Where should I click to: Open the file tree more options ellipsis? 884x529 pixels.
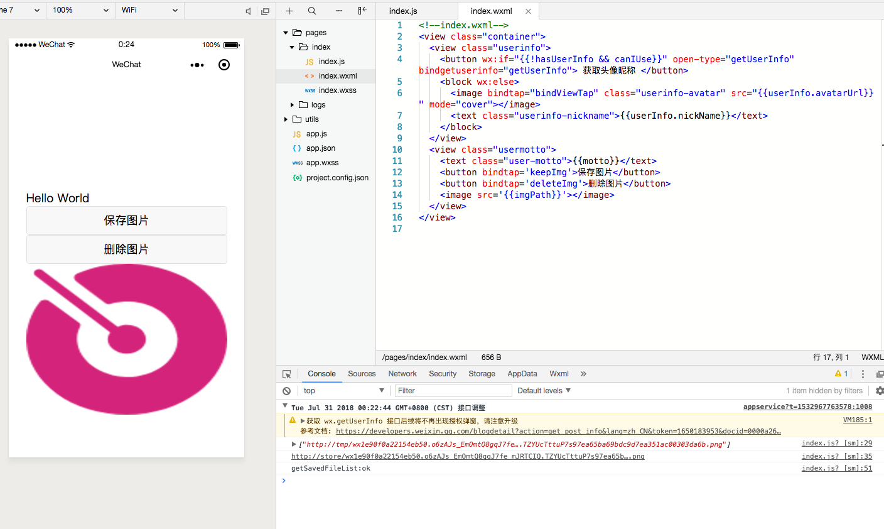(339, 11)
